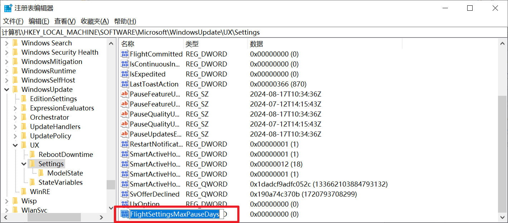Click the tree pane horizontal scroll-right arrow
Screen dimensions: 508x223
102,217
